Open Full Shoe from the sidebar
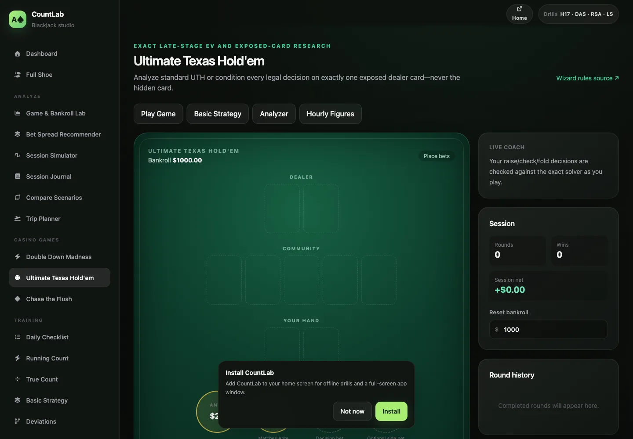This screenshot has height=439, width=633. click(x=59, y=75)
